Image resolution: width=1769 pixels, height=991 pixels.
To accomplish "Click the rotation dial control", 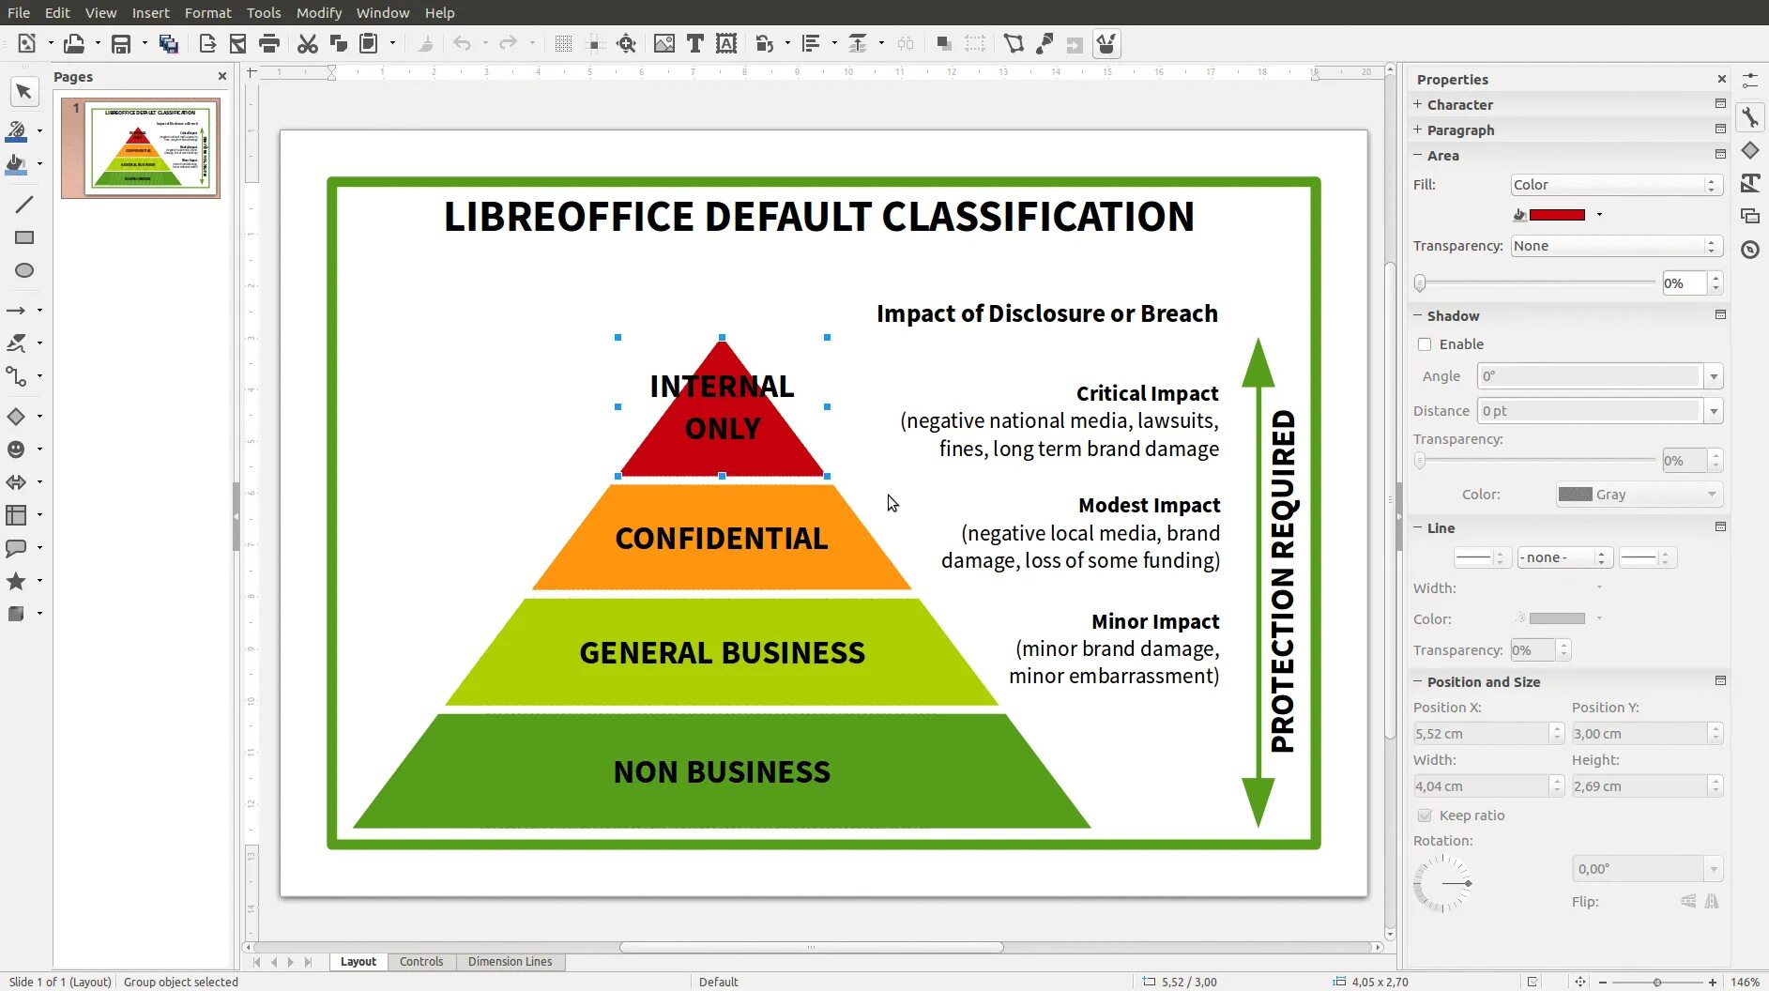I will click(1442, 884).
